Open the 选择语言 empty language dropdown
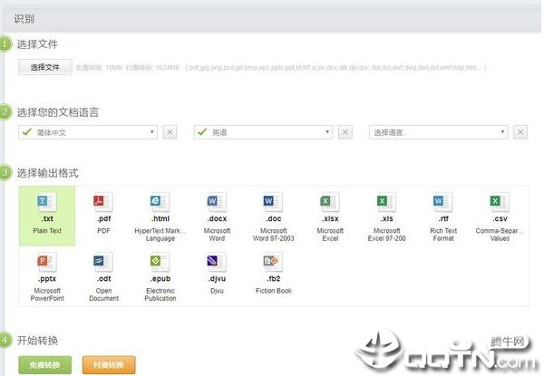This screenshot has height=376, width=544. coord(438,132)
